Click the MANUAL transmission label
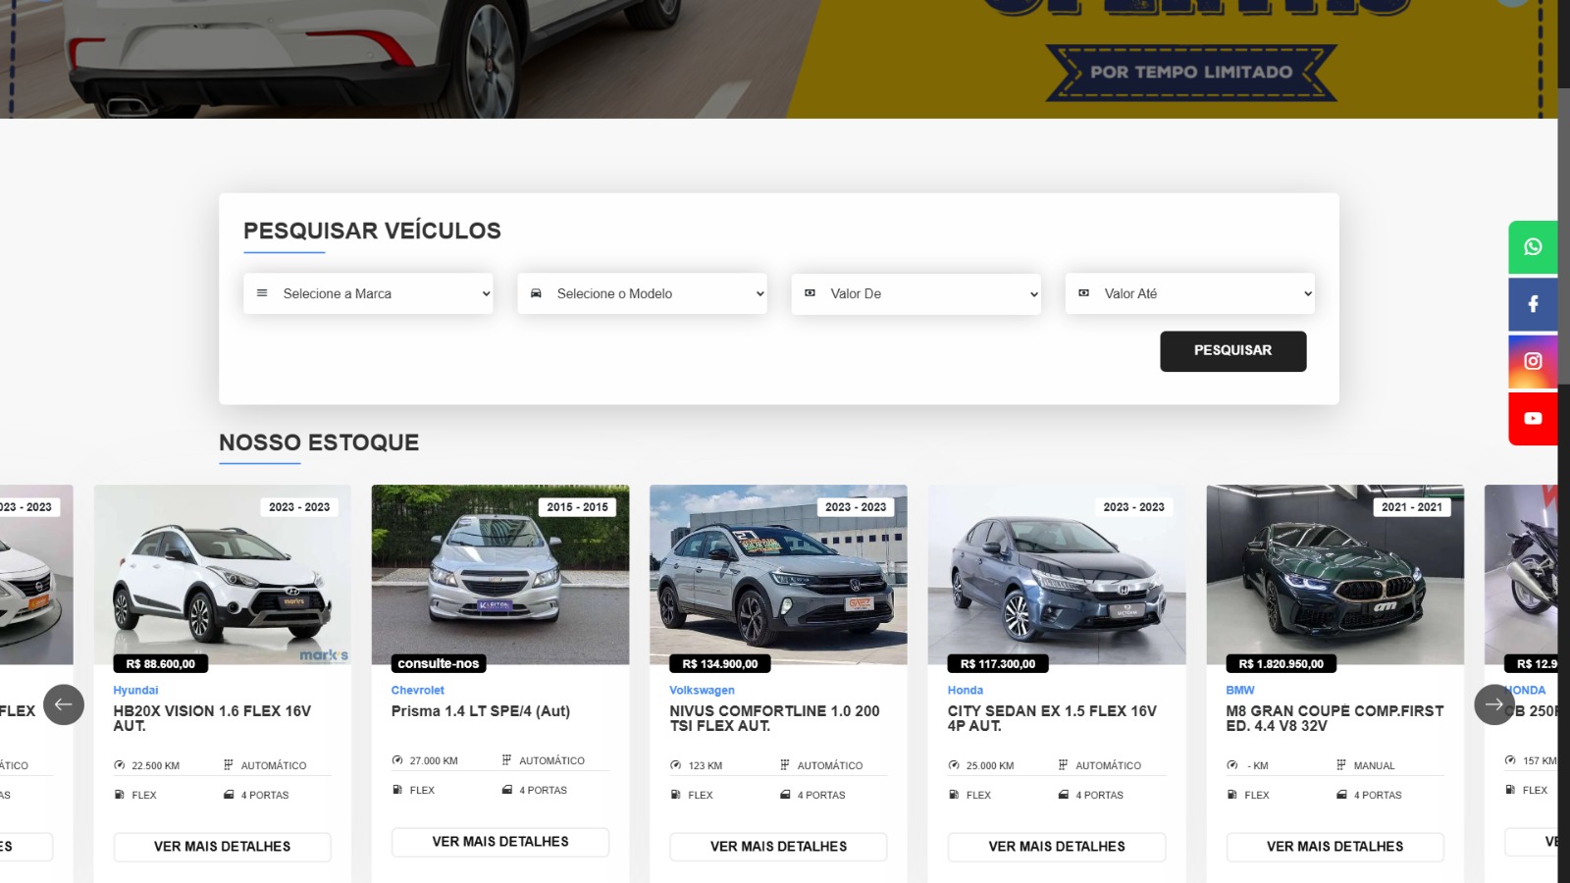Viewport: 1570px width, 883px height. 1374,765
